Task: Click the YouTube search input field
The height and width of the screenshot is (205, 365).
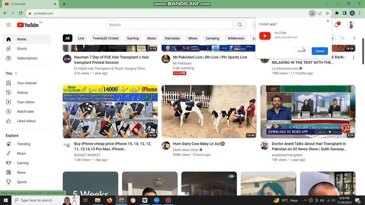Action: click(x=169, y=24)
